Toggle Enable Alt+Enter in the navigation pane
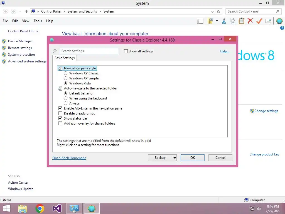This screenshot has width=285, height=214. 60,108
